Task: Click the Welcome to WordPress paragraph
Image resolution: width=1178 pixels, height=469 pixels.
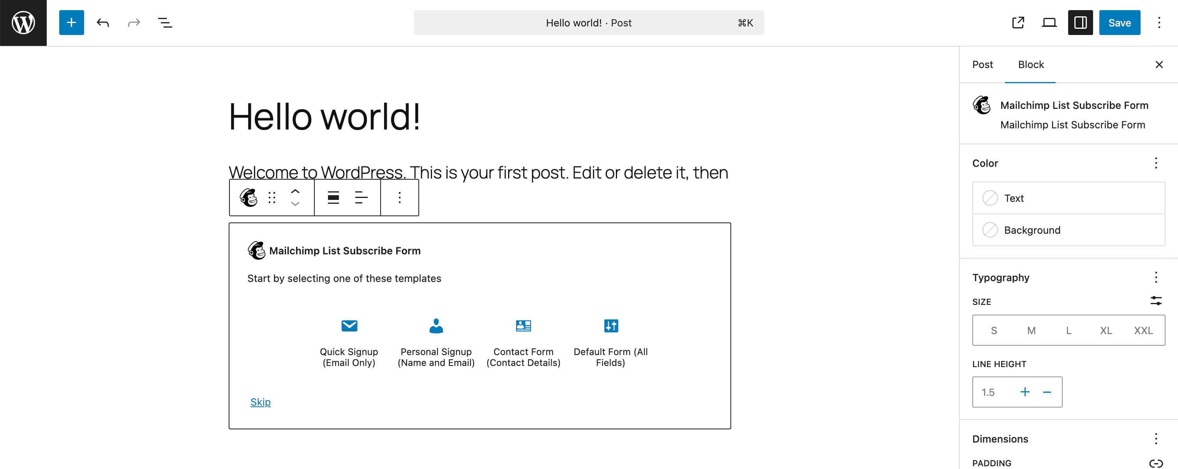Action: [478, 173]
